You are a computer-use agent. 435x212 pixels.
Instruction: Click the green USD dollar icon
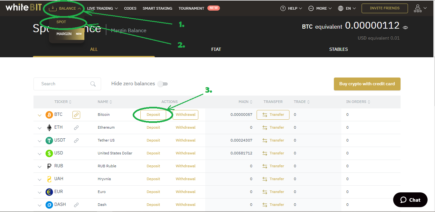point(49,153)
